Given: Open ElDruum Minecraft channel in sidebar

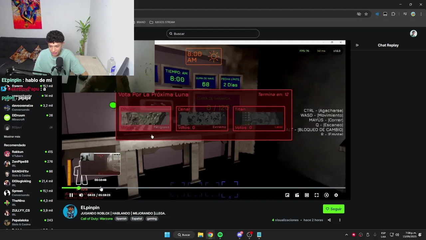Looking at the screenshot, I should pyautogui.click(x=28, y=117).
